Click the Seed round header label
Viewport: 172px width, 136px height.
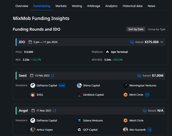[23, 75]
